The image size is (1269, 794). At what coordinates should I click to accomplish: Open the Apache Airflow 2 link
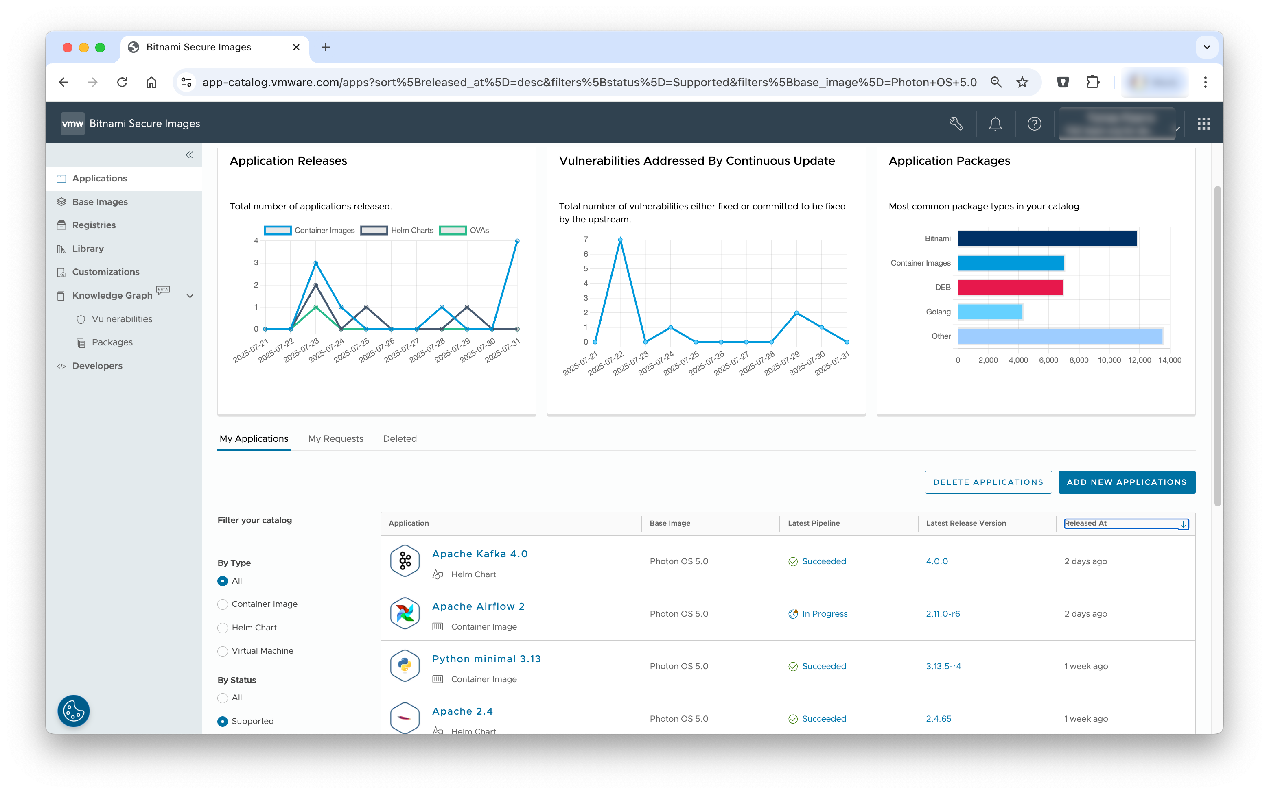(x=478, y=606)
